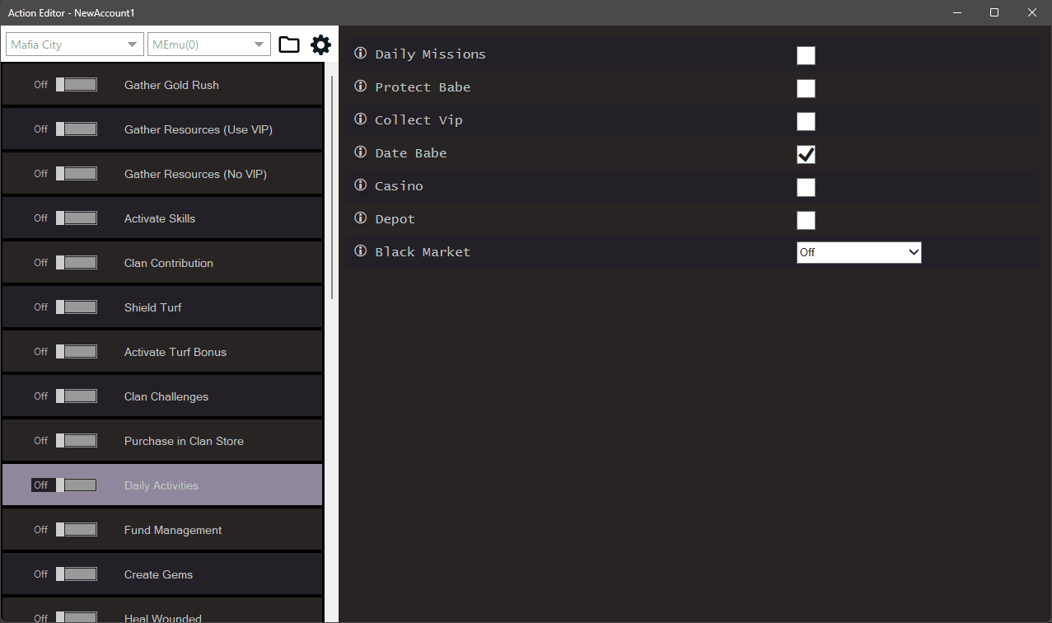Turn on the Clan Contribution switch
This screenshot has width=1052, height=623.
coord(77,263)
